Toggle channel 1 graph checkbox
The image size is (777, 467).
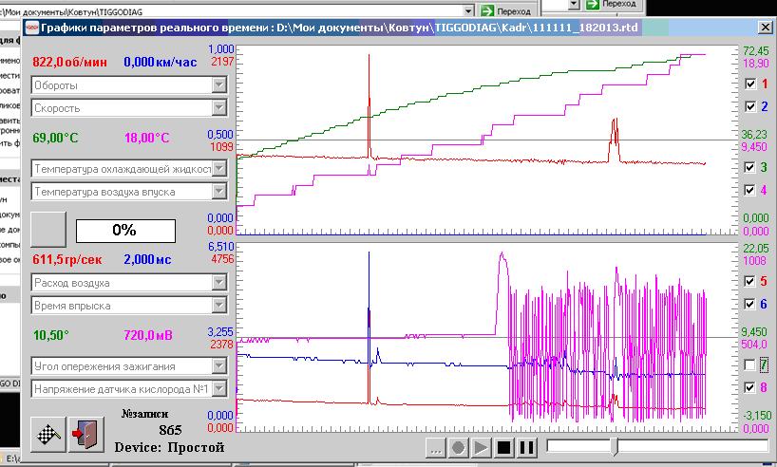(750, 84)
